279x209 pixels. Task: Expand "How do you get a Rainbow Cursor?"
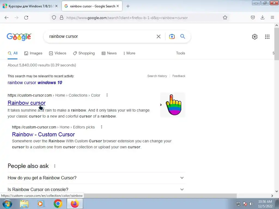(96, 178)
